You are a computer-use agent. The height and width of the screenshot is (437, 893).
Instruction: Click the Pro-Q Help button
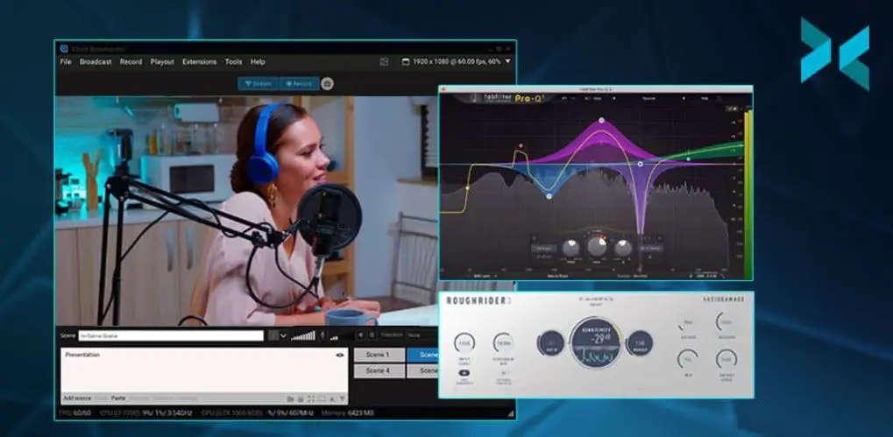pyautogui.click(x=705, y=98)
